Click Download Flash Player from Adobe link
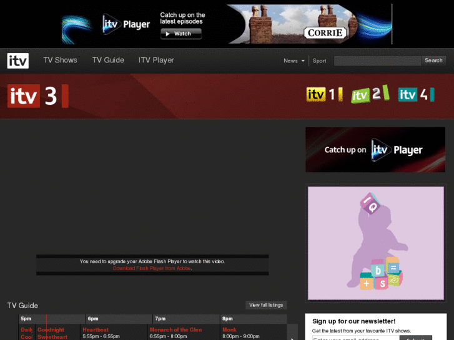The height and width of the screenshot is (340, 454). [152, 268]
